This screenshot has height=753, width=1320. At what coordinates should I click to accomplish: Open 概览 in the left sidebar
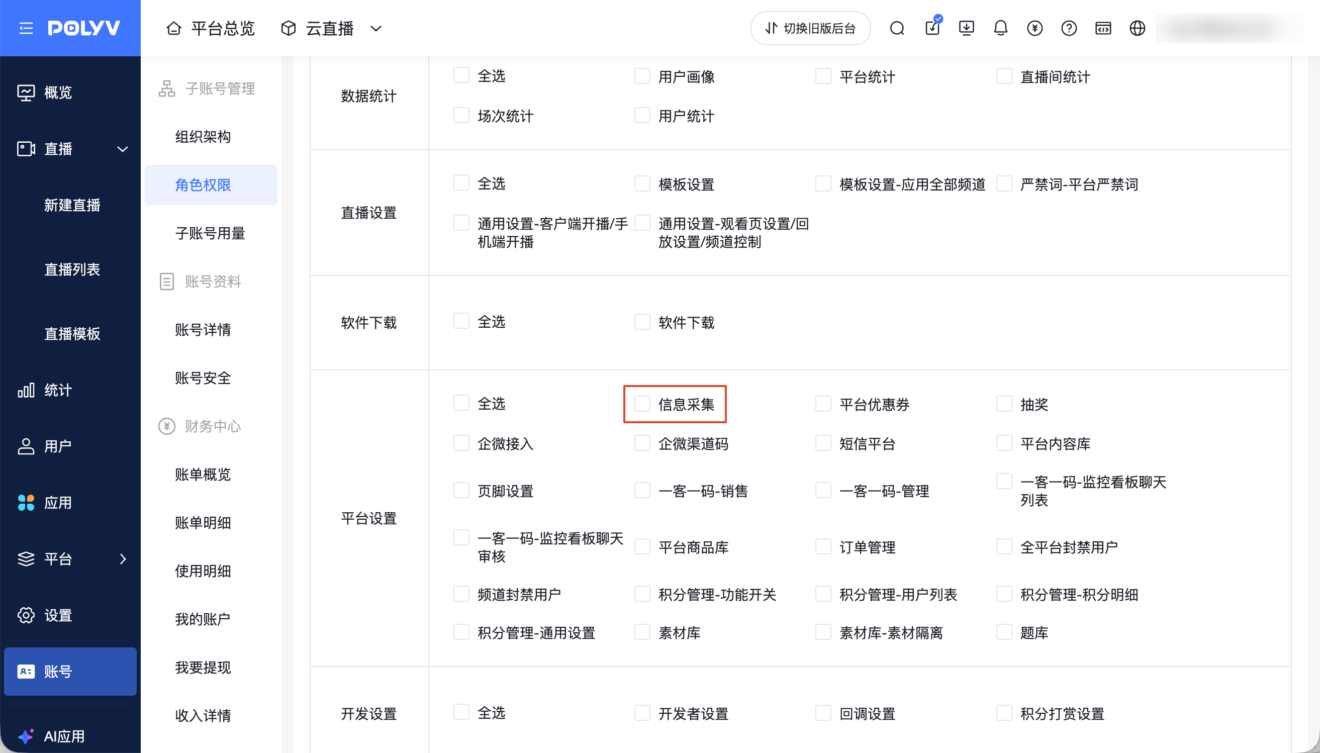pos(70,92)
